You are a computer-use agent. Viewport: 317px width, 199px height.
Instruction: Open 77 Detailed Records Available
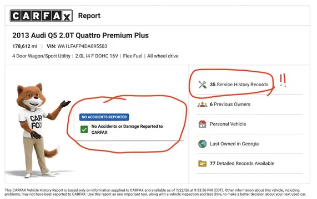[242, 164]
